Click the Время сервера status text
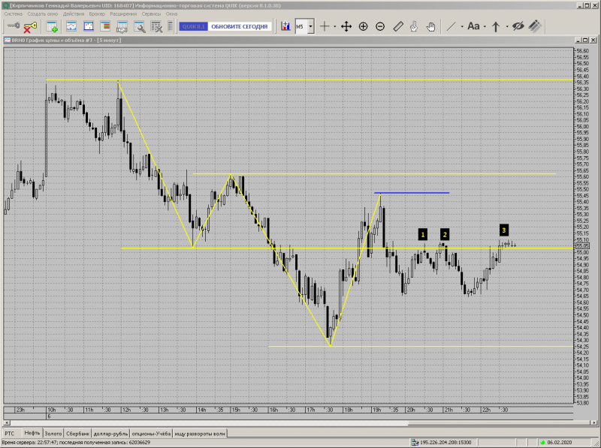The height and width of the screenshot is (448, 601). pyautogui.click(x=77, y=442)
